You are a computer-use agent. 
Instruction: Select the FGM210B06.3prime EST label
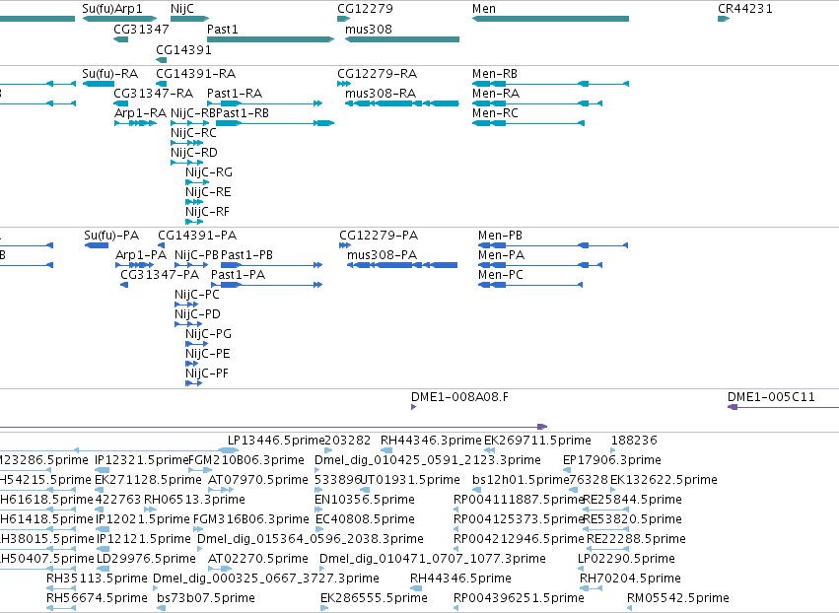click(x=246, y=460)
